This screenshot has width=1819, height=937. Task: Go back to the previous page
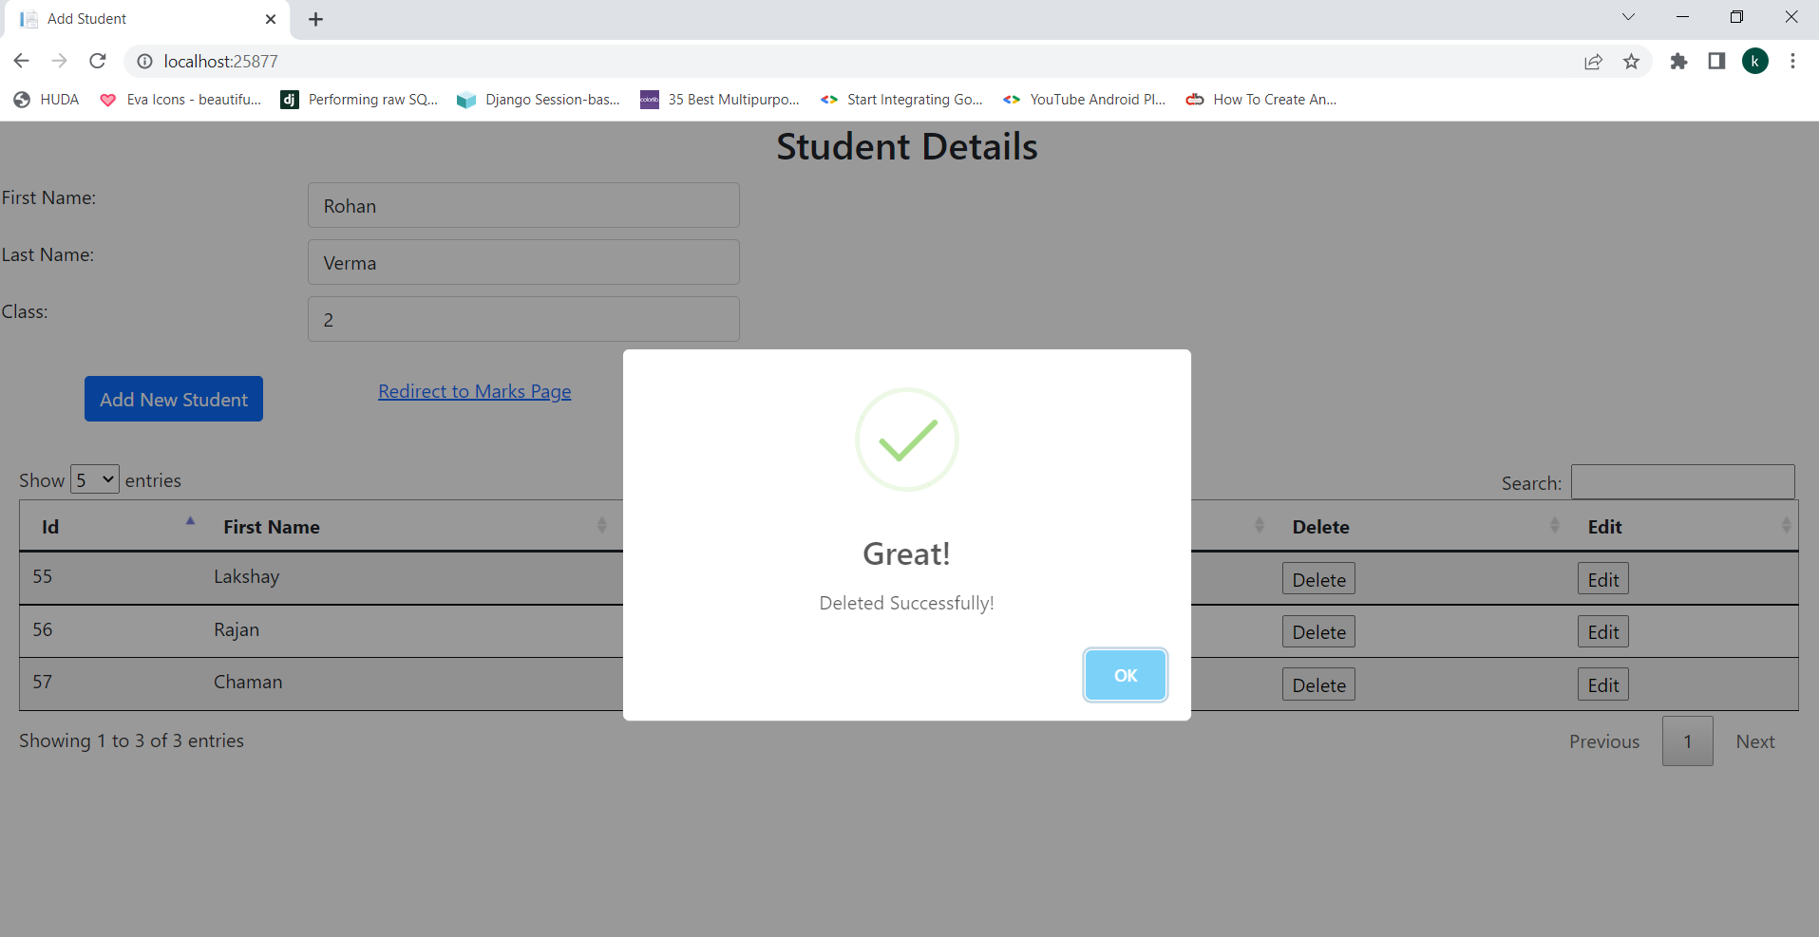coord(21,61)
